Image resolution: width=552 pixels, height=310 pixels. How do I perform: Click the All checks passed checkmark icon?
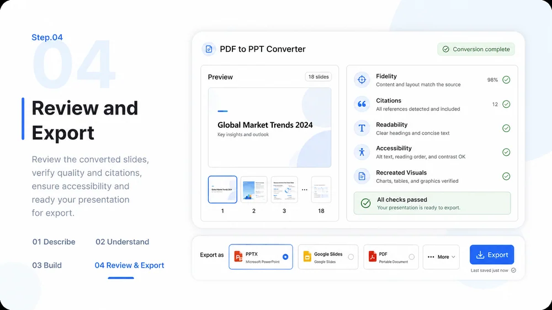pyautogui.click(x=366, y=203)
